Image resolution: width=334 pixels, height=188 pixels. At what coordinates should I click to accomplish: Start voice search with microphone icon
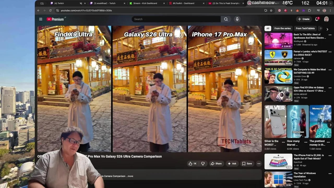[237, 19]
